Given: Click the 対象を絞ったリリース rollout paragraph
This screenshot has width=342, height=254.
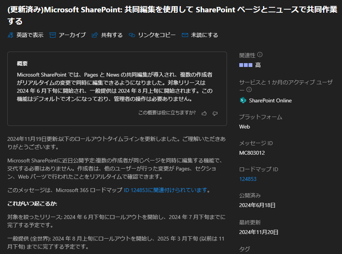Looking at the screenshot, I should pos(117,221).
